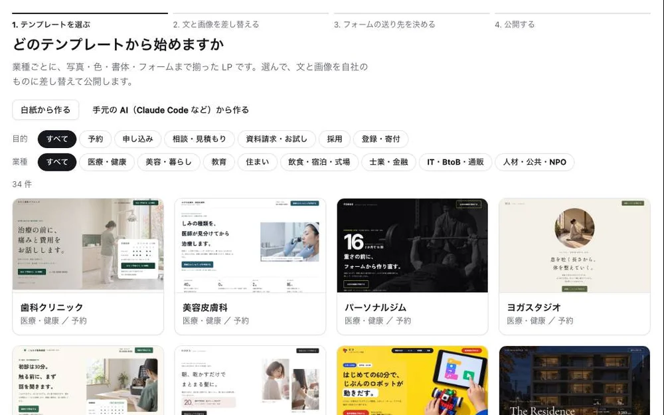This screenshot has height=415, width=664.
Task: Open the 歯科クリニック template thumbnail
Action: 88,245
